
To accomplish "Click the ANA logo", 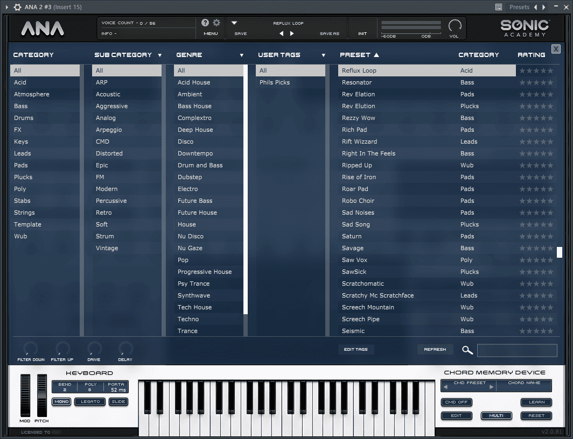I will tap(43, 29).
